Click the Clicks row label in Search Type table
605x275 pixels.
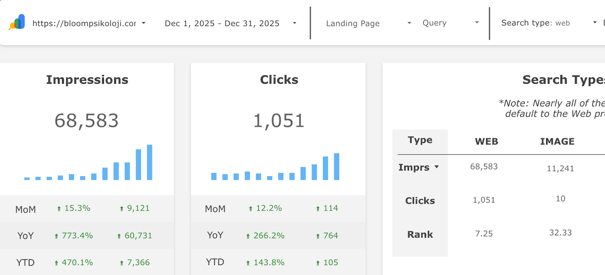click(x=420, y=201)
